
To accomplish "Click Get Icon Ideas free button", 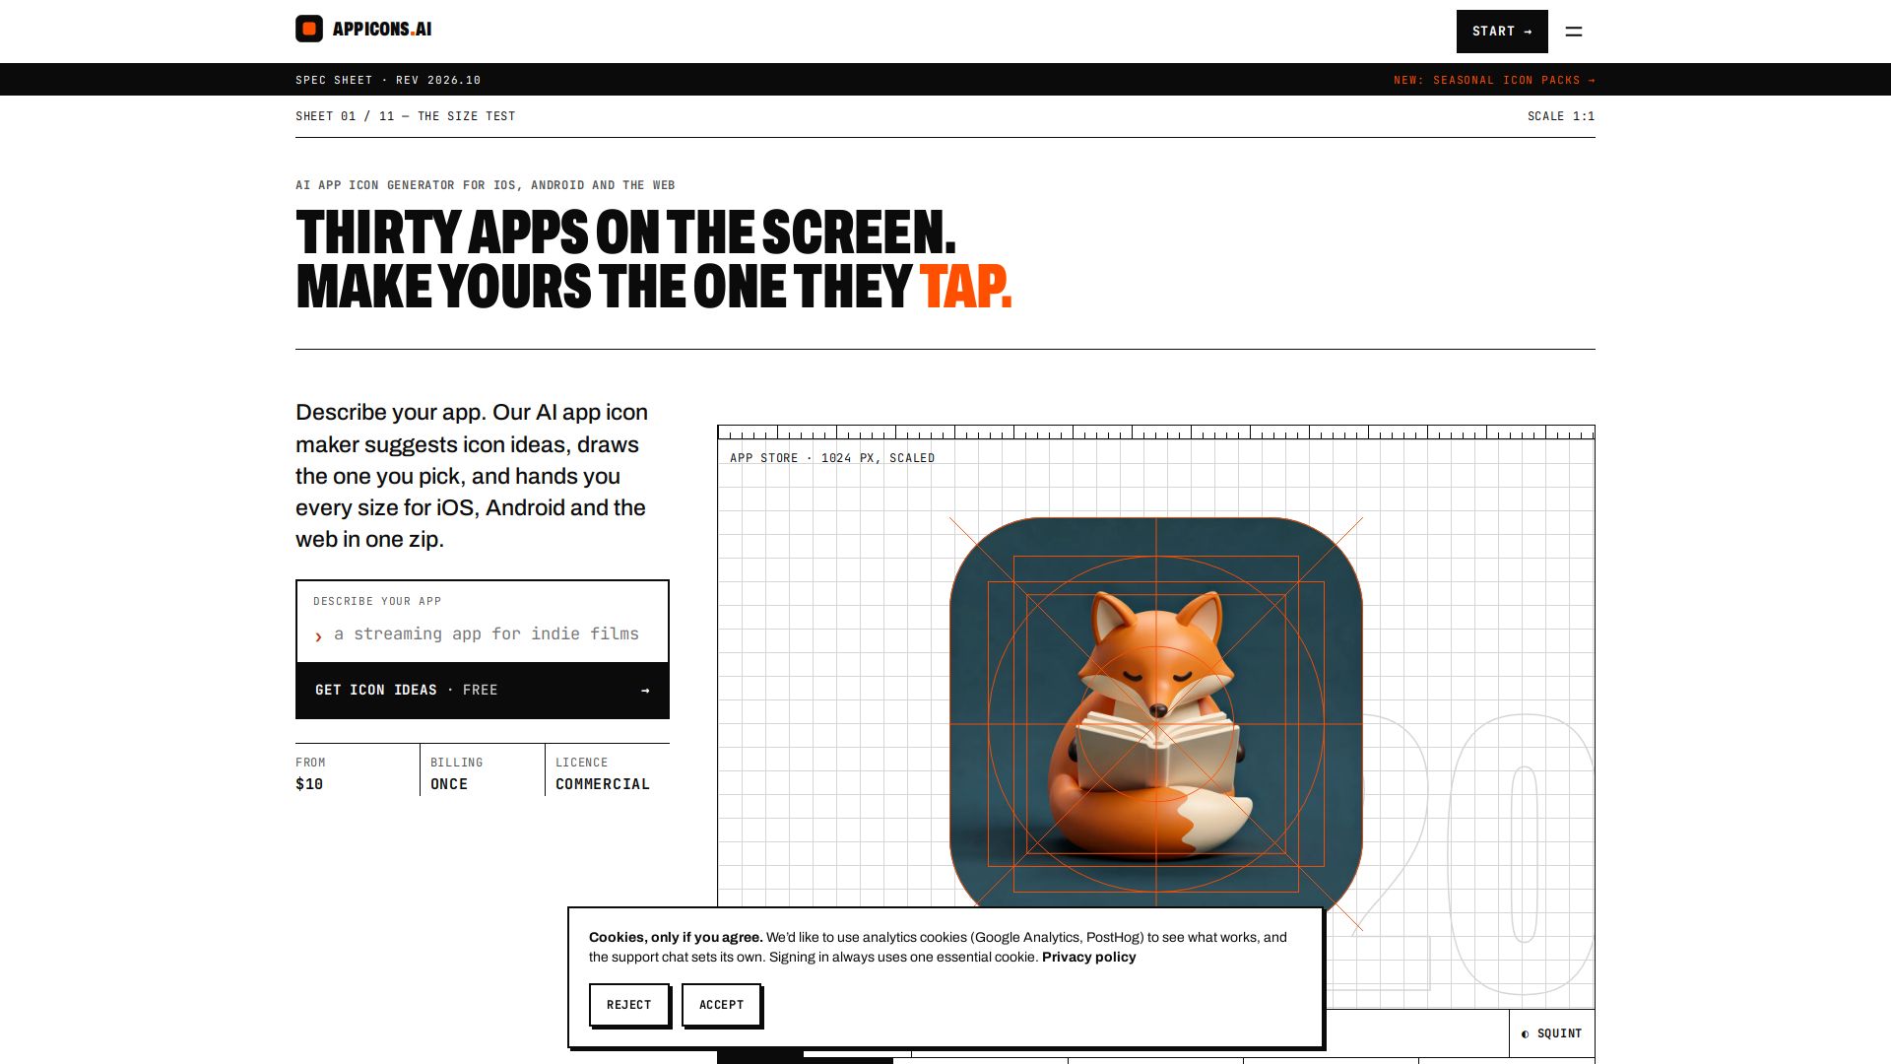I will click(483, 691).
